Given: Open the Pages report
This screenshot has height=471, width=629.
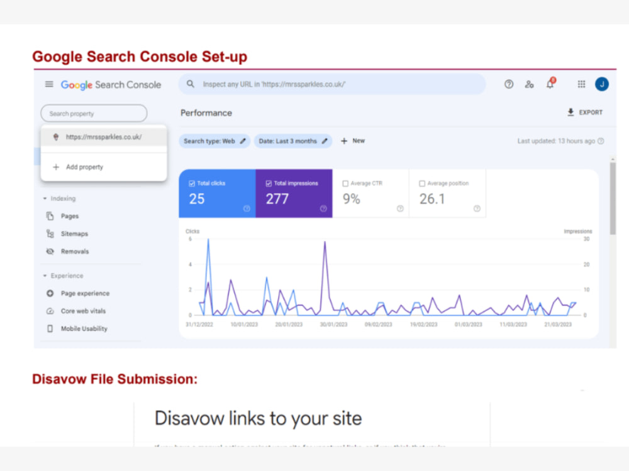Looking at the screenshot, I should point(69,216).
